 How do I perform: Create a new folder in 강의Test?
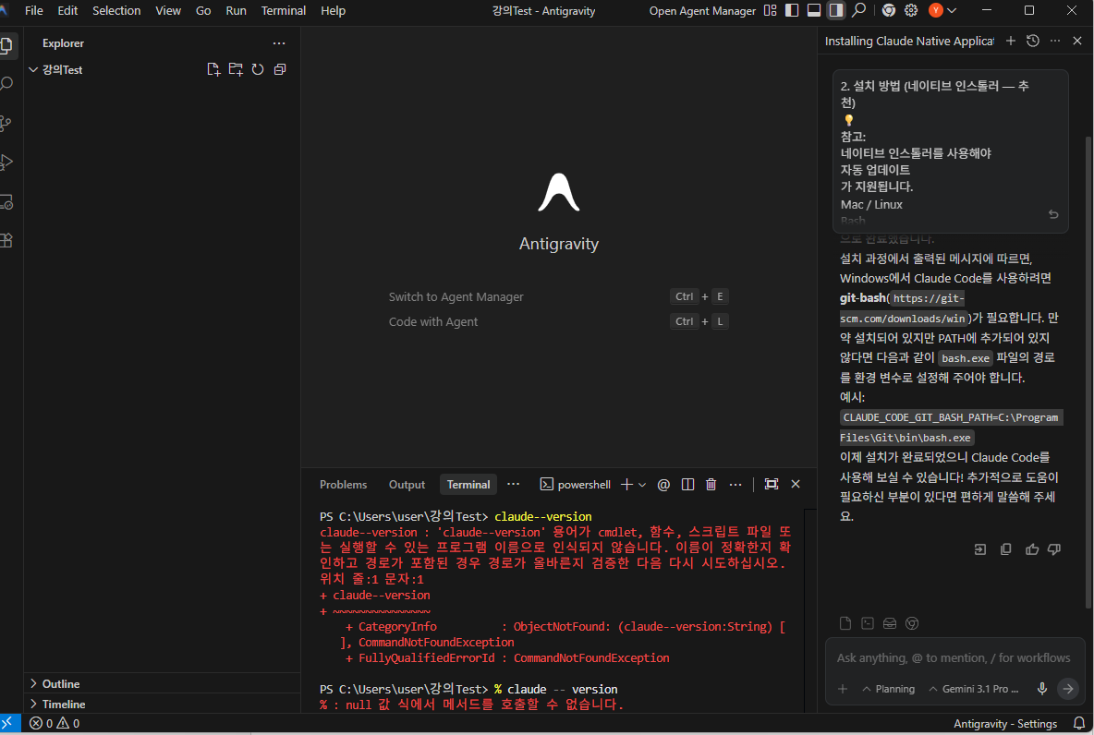pos(236,70)
